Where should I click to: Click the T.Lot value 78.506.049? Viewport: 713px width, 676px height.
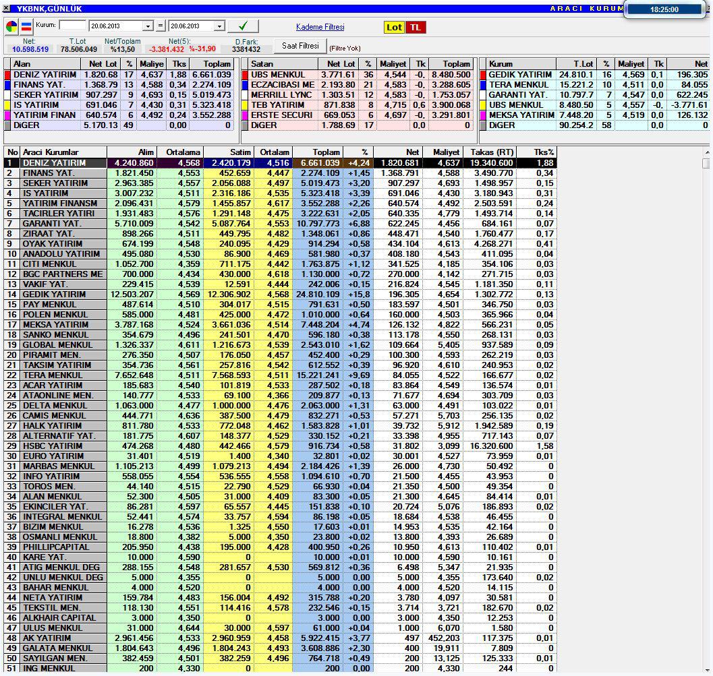pos(79,49)
